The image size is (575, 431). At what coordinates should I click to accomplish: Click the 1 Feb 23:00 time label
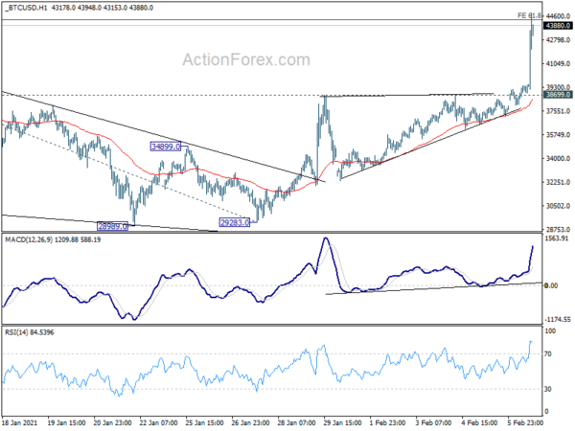pyautogui.click(x=387, y=422)
